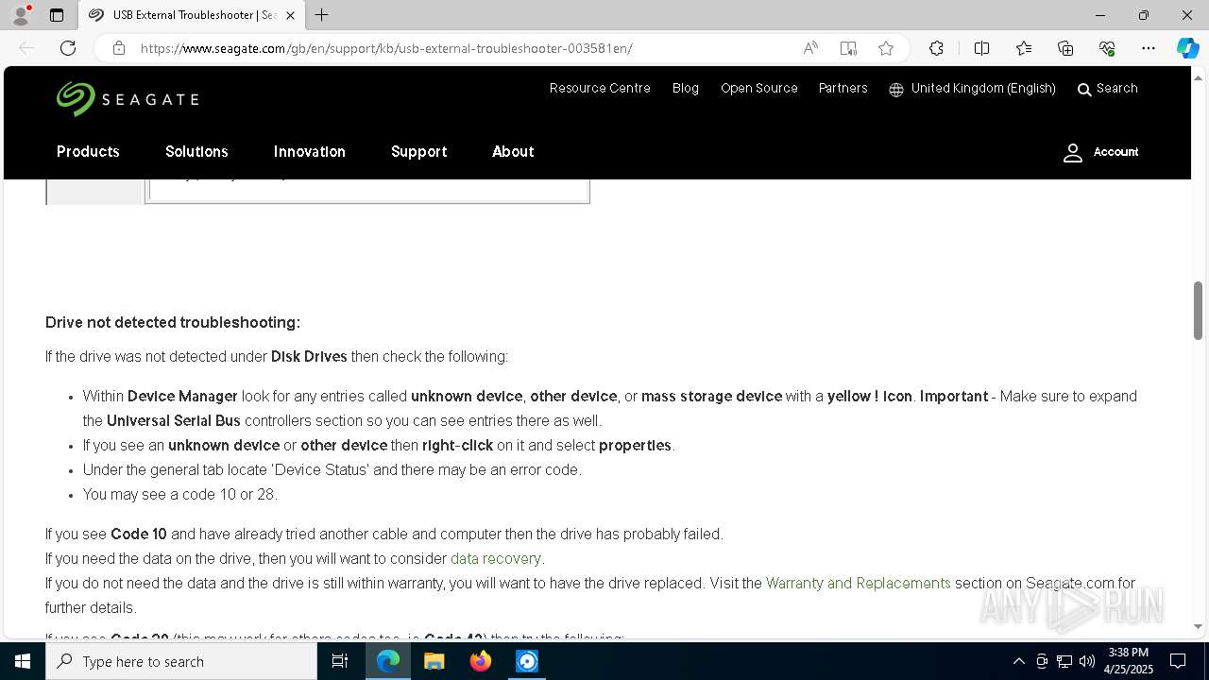Image resolution: width=1209 pixels, height=680 pixels.
Task: Open a new tab with plus button
Action: 321,15
